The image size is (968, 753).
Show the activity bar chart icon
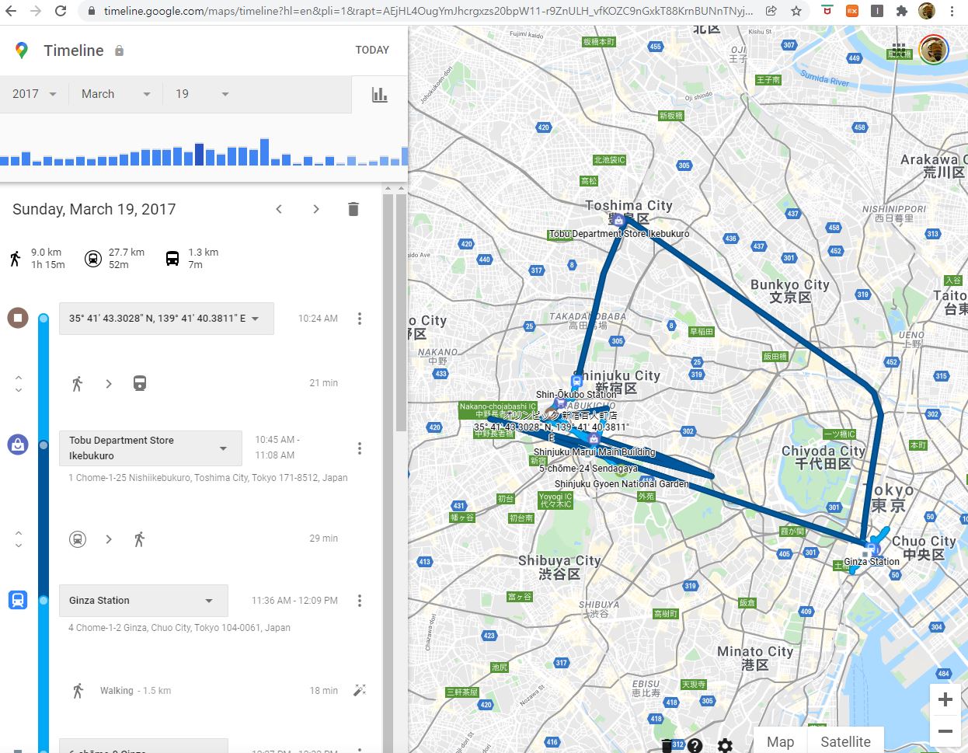pyautogui.click(x=379, y=95)
